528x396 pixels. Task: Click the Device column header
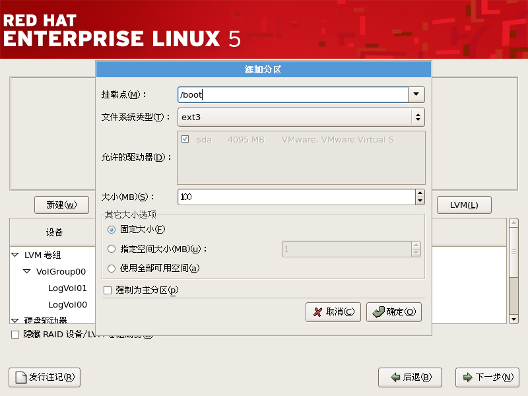(x=54, y=232)
